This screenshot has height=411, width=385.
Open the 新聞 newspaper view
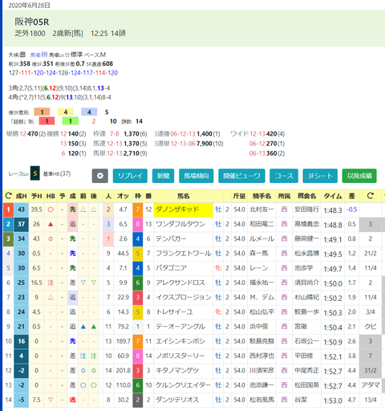point(163,176)
